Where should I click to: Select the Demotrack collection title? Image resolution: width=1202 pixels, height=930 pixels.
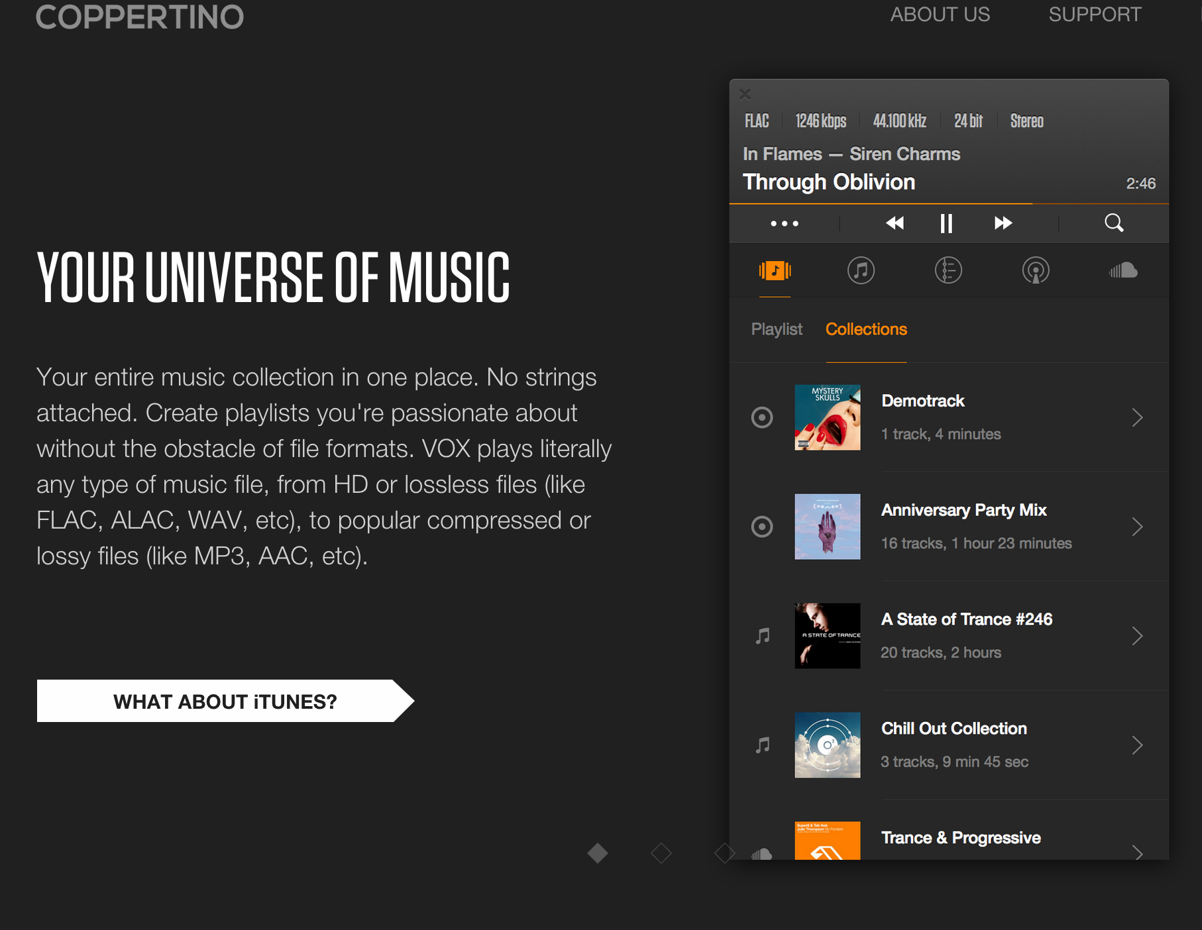click(x=923, y=401)
